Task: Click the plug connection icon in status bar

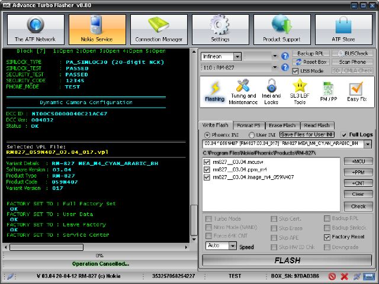Action: [356, 276]
